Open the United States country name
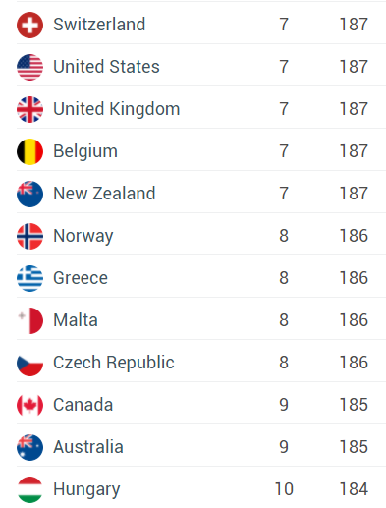 pyautogui.click(x=106, y=67)
